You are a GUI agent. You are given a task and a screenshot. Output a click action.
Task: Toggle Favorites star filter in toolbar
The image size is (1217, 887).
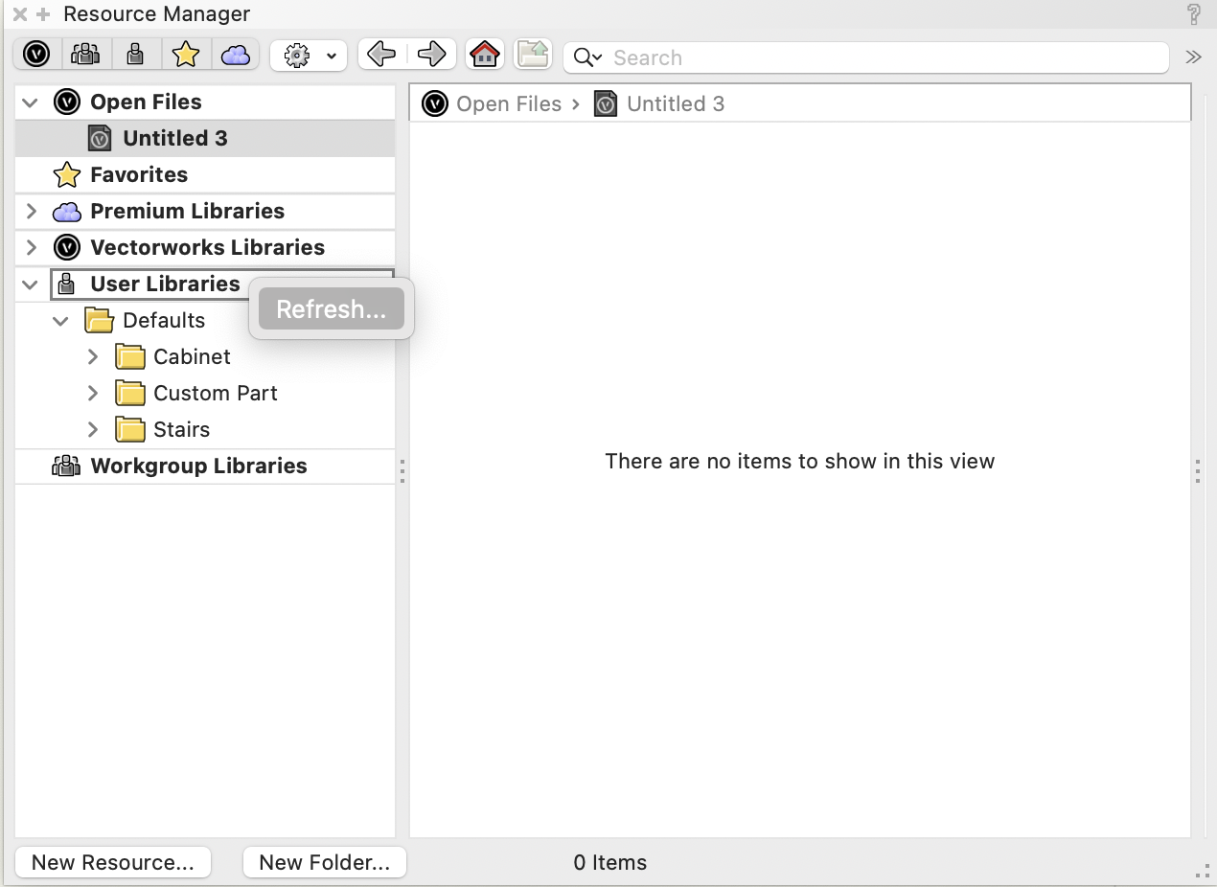186,55
